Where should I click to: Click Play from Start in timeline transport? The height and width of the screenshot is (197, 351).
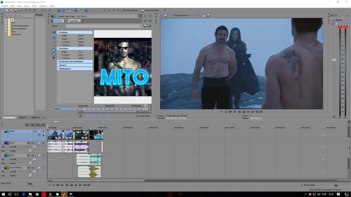58,185
